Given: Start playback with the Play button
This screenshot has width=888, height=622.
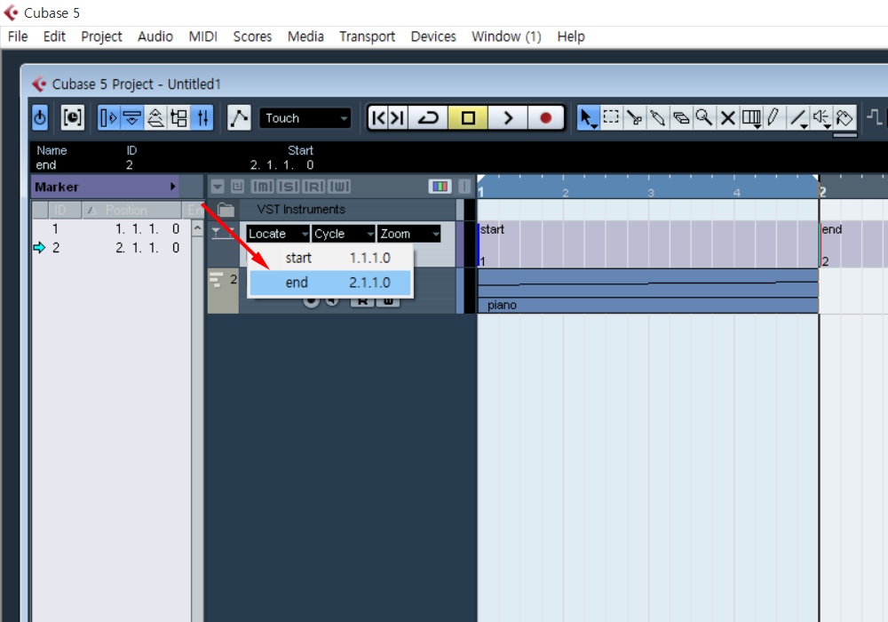Looking at the screenshot, I should coord(508,118).
